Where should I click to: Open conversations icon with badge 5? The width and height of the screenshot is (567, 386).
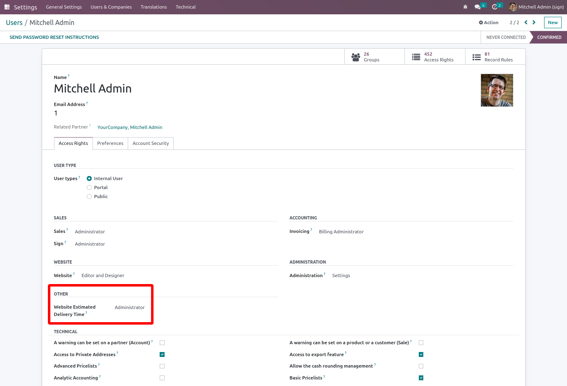point(480,7)
